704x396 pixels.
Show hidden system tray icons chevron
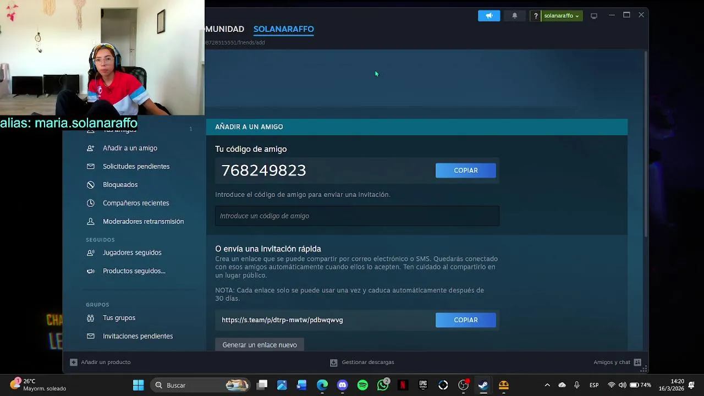[547, 386]
